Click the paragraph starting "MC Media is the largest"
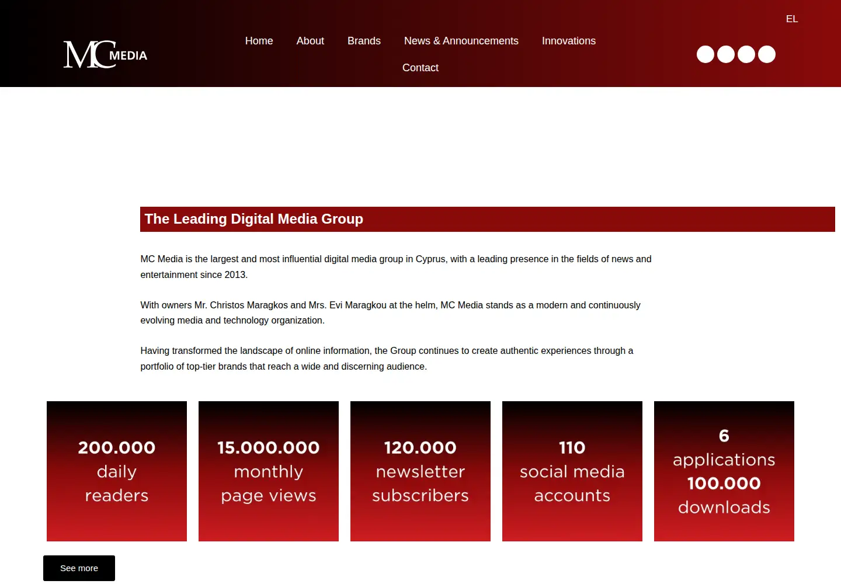This screenshot has height=584, width=841. tap(396, 267)
